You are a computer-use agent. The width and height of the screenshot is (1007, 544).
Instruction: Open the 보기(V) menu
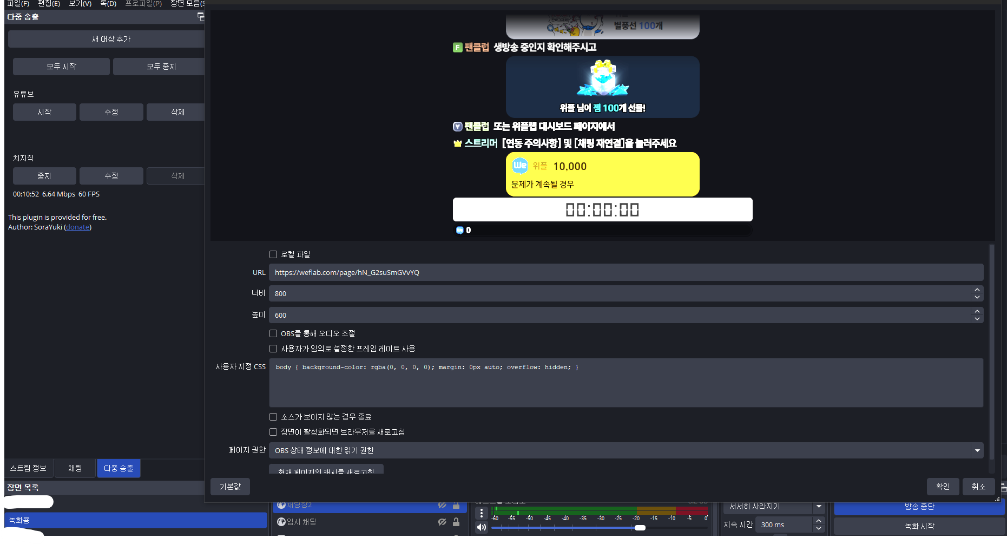80,3
